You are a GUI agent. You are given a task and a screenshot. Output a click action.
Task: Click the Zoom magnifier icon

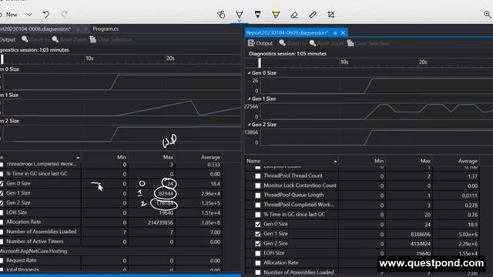point(488,14)
